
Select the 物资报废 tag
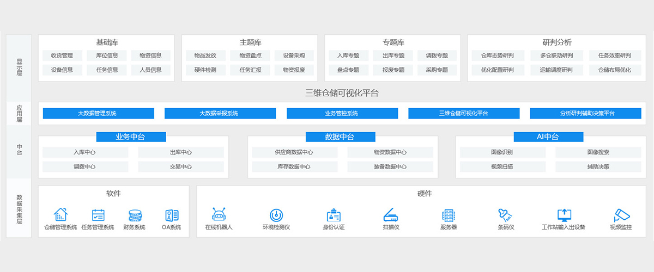point(294,70)
